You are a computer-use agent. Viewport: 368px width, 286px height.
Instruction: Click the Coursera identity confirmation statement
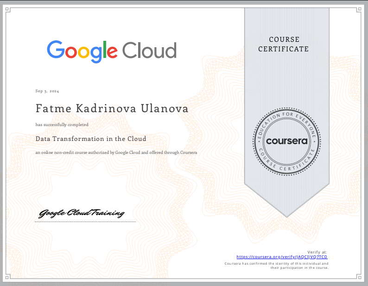click(x=277, y=266)
